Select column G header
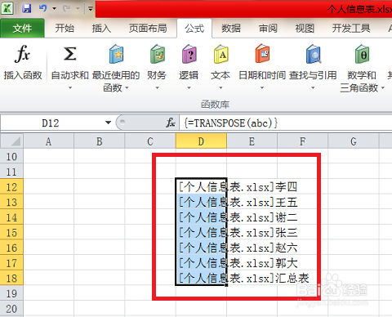392x317 pixels. tap(354, 141)
